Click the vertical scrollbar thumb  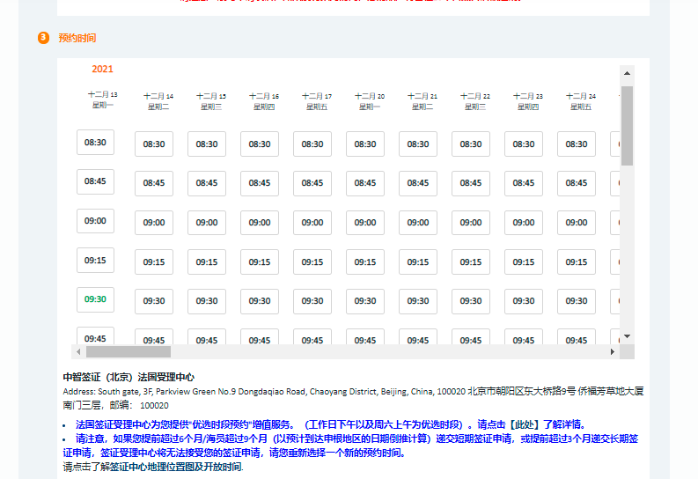coord(627,126)
